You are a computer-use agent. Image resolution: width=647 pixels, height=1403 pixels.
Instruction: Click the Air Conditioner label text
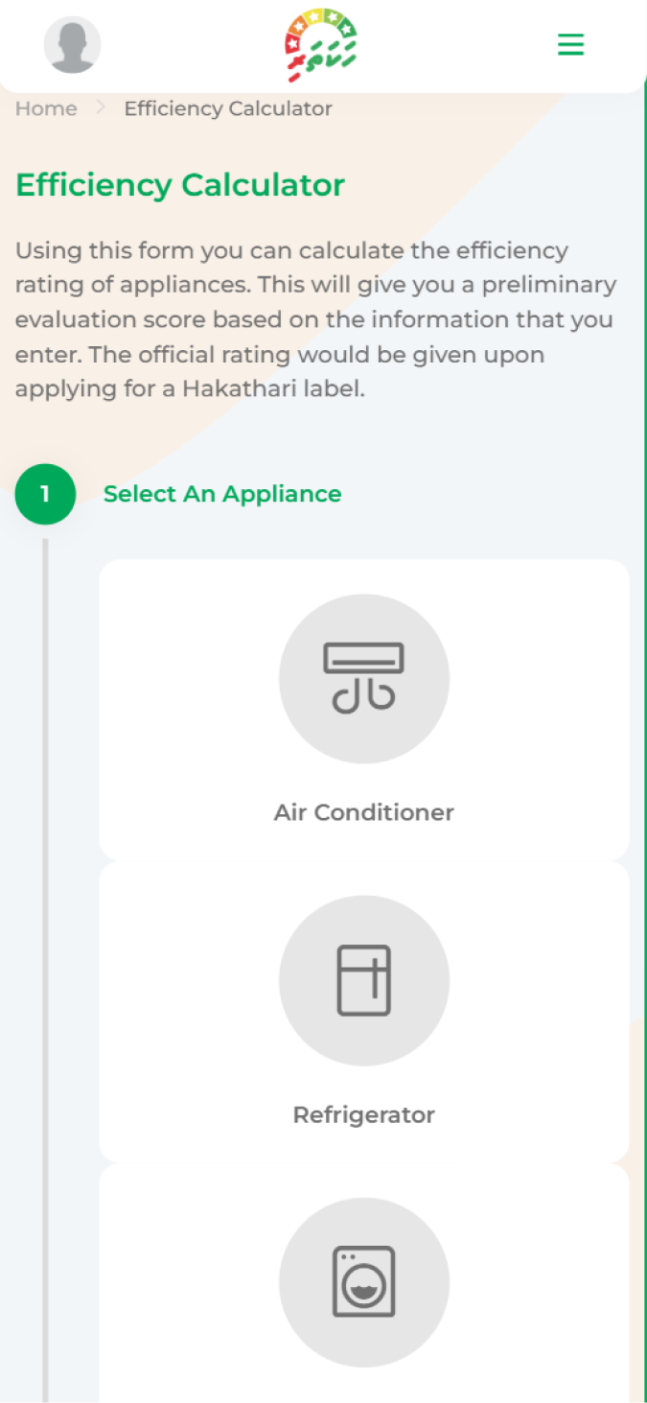tap(363, 812)
